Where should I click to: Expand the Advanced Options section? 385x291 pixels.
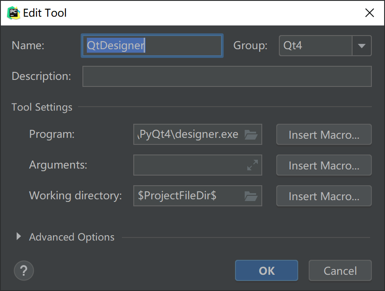coord(19,237)
